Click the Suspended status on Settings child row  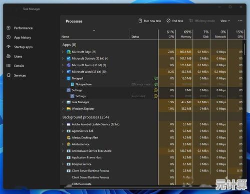[x=138, y=96]
